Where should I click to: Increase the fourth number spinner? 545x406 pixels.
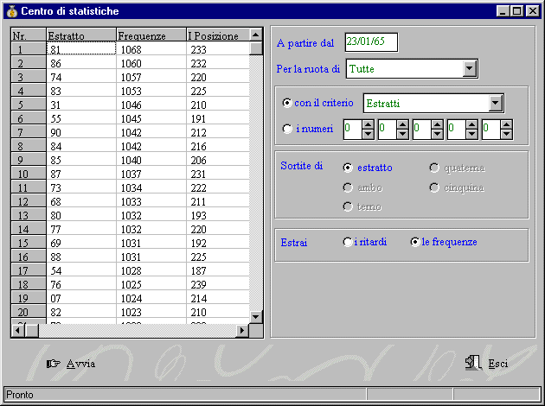471,124
